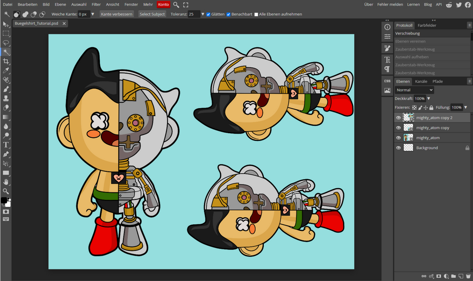Hide the Background layer
This screenshot has width=473, height=281.
tap(398, 148)
